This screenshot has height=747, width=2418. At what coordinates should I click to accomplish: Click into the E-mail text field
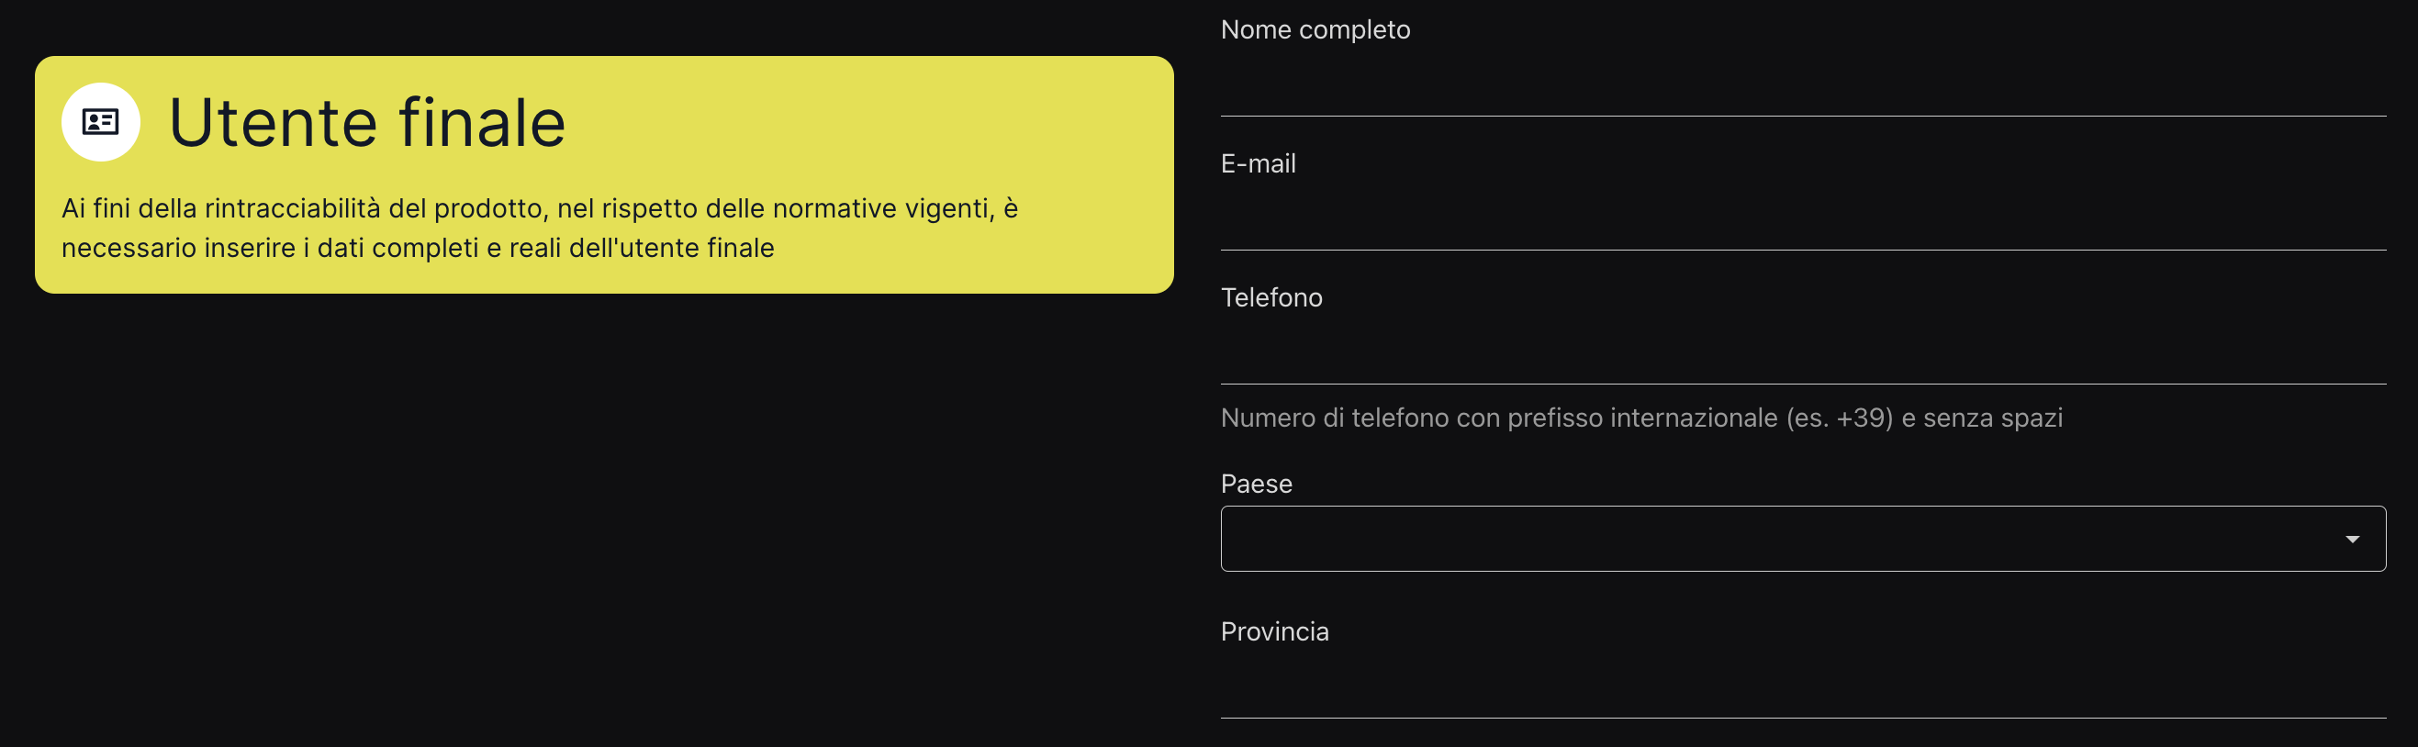pos(1802,218)
